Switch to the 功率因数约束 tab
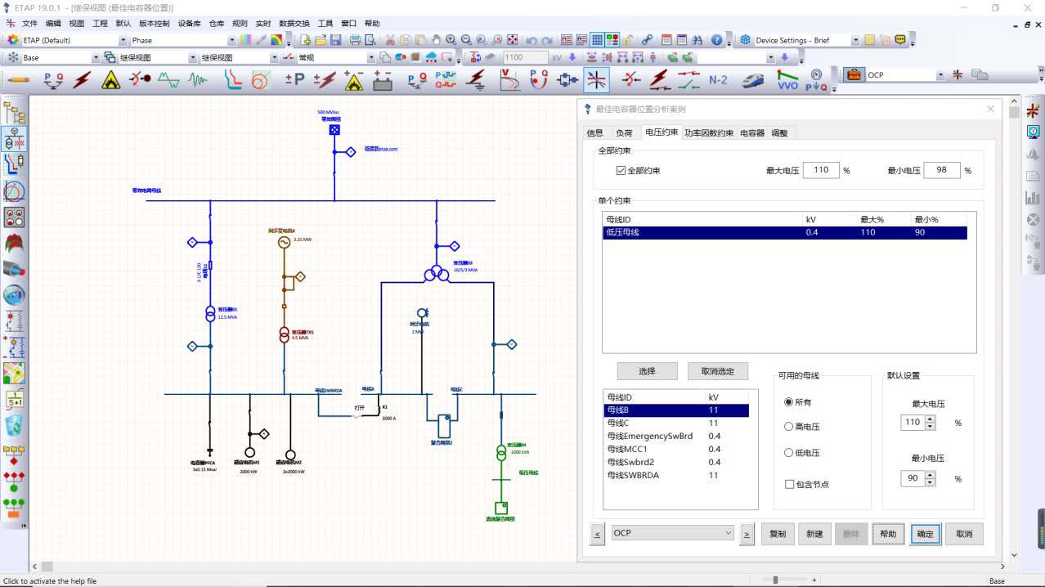This screenshot has width=1045, height=587. pos(708,132)
